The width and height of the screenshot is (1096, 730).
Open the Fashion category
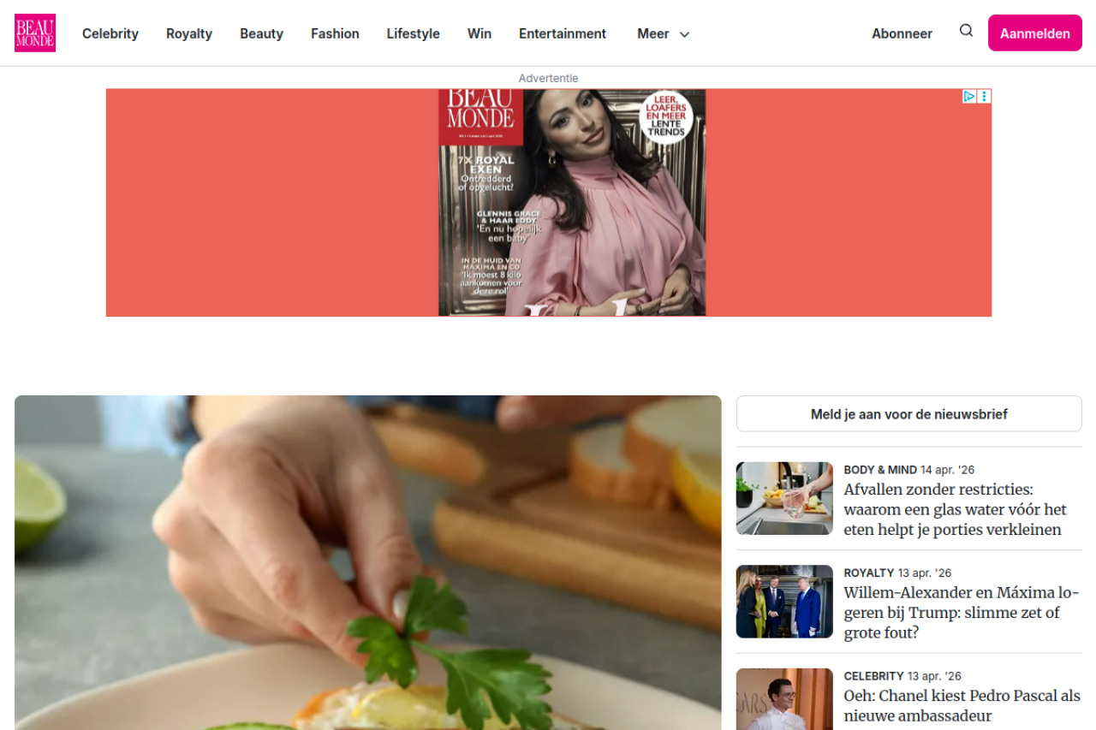pyautogui.click(x=335, y=34)
